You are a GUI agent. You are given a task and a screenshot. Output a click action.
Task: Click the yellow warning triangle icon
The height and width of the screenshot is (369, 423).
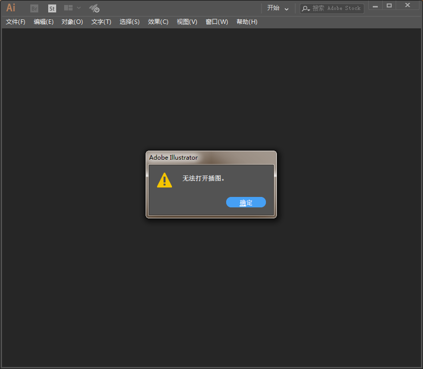[165, 180]
